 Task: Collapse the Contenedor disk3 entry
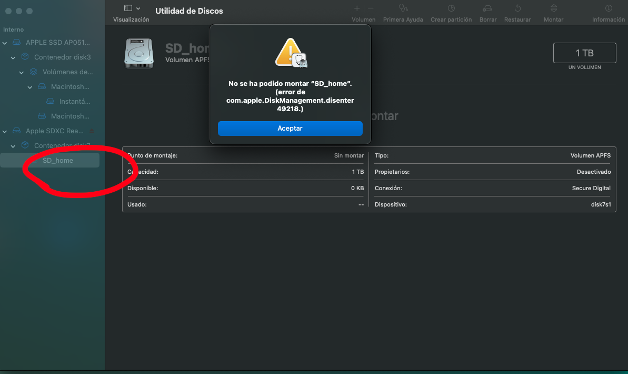click(14, 57)
